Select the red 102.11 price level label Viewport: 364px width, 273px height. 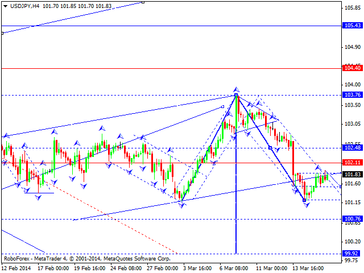[353, 163]
